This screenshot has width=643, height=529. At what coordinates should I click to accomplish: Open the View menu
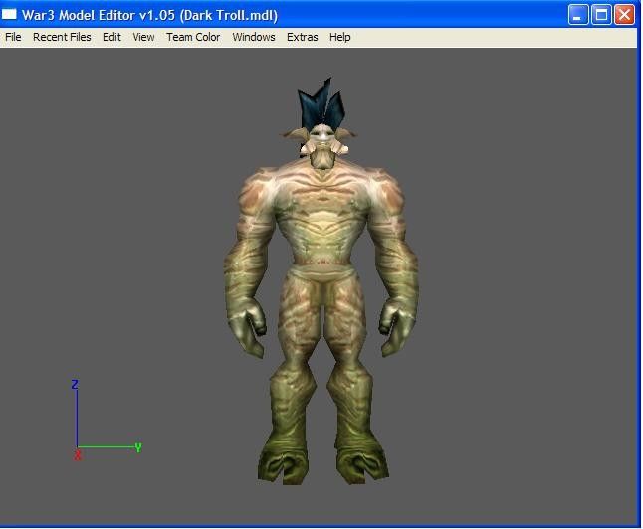pos(143,37)
